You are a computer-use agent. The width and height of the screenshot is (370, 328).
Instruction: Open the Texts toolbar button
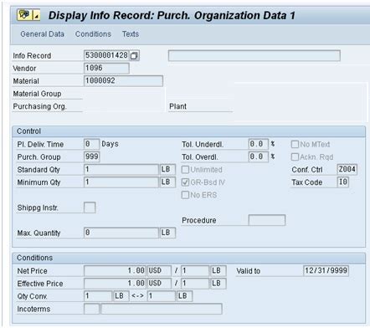click(131, 34)
